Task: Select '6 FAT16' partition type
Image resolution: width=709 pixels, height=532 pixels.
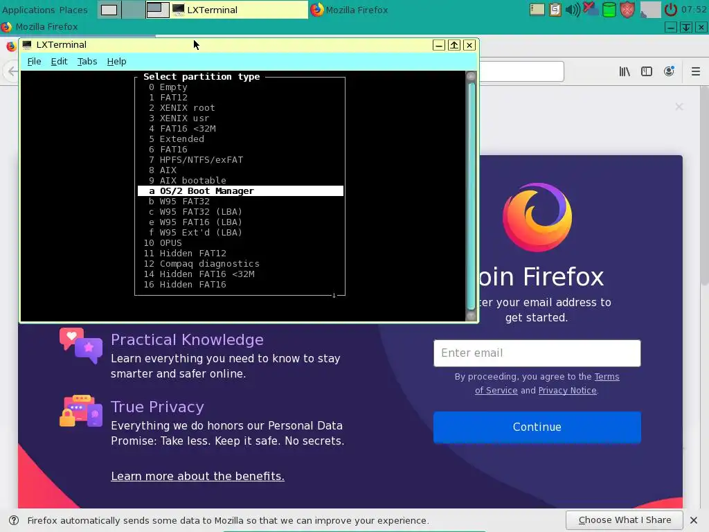Action: coord(240,150)
